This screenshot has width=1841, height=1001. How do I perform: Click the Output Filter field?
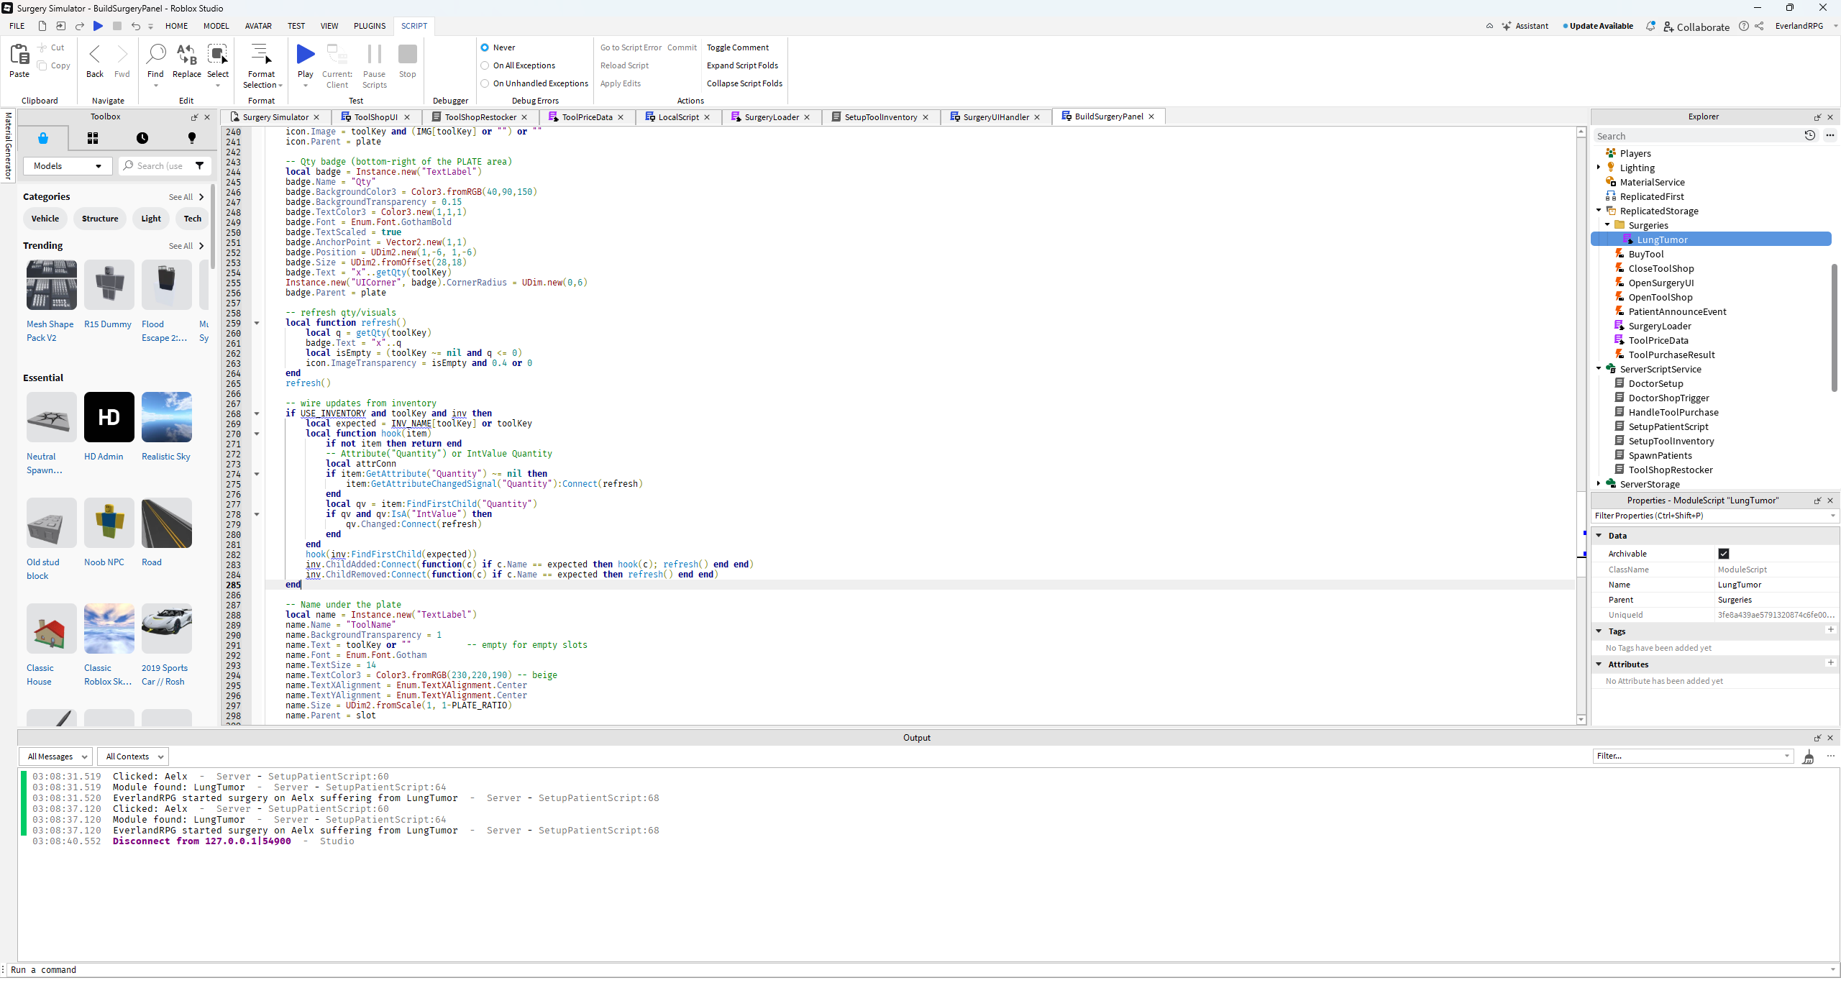pyautogui.click(x=1691, y=756)
